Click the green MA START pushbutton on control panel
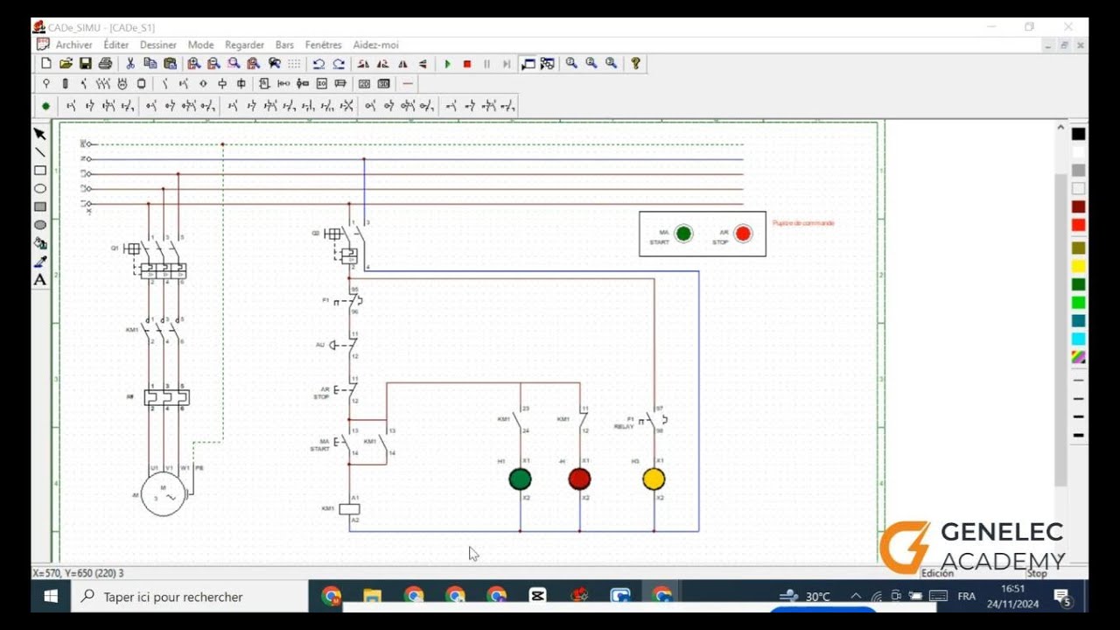The height and width of the screenshot is (630, 1120). (x=683, y=233)
